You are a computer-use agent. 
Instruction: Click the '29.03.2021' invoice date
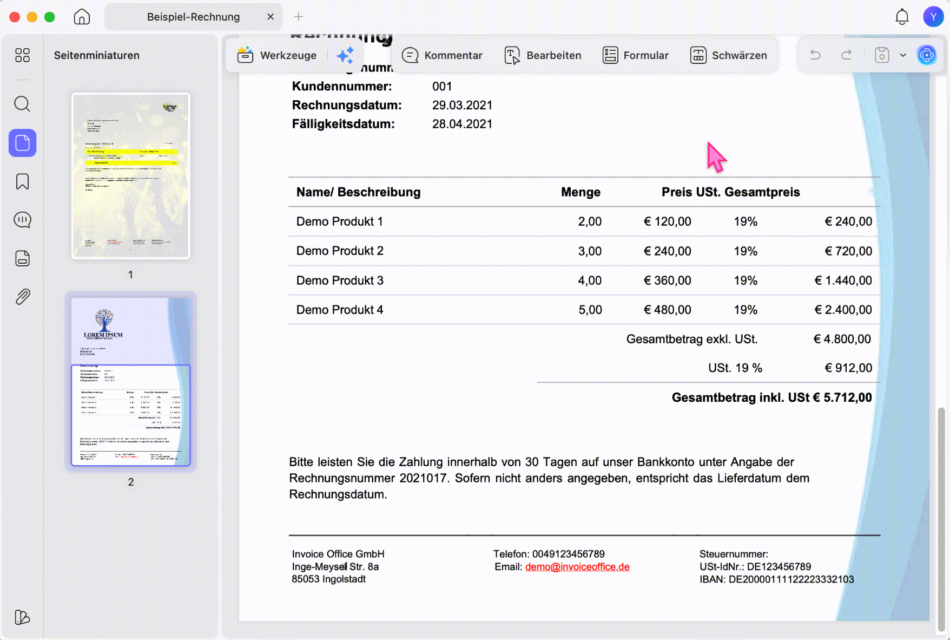click(462, 105)
